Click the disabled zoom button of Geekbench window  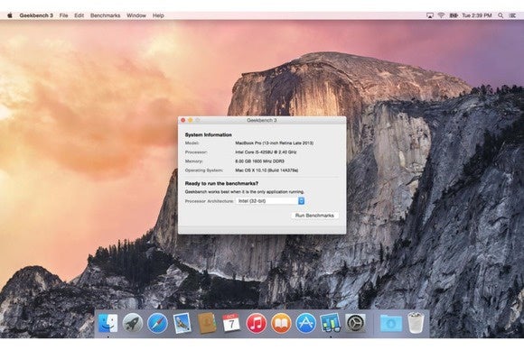[x=198, y=120]
